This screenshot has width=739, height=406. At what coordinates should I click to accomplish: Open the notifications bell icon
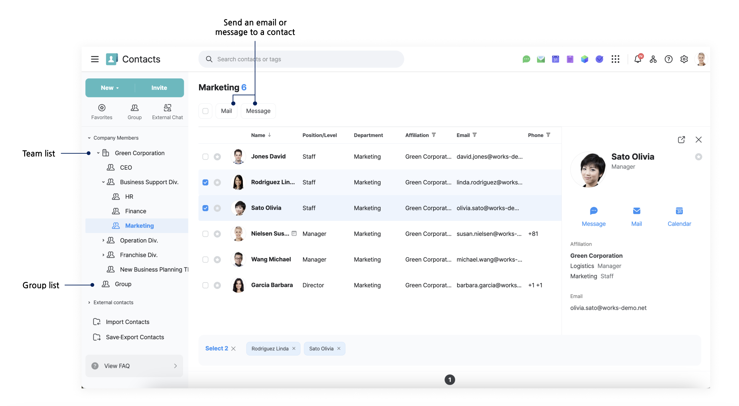638,59
